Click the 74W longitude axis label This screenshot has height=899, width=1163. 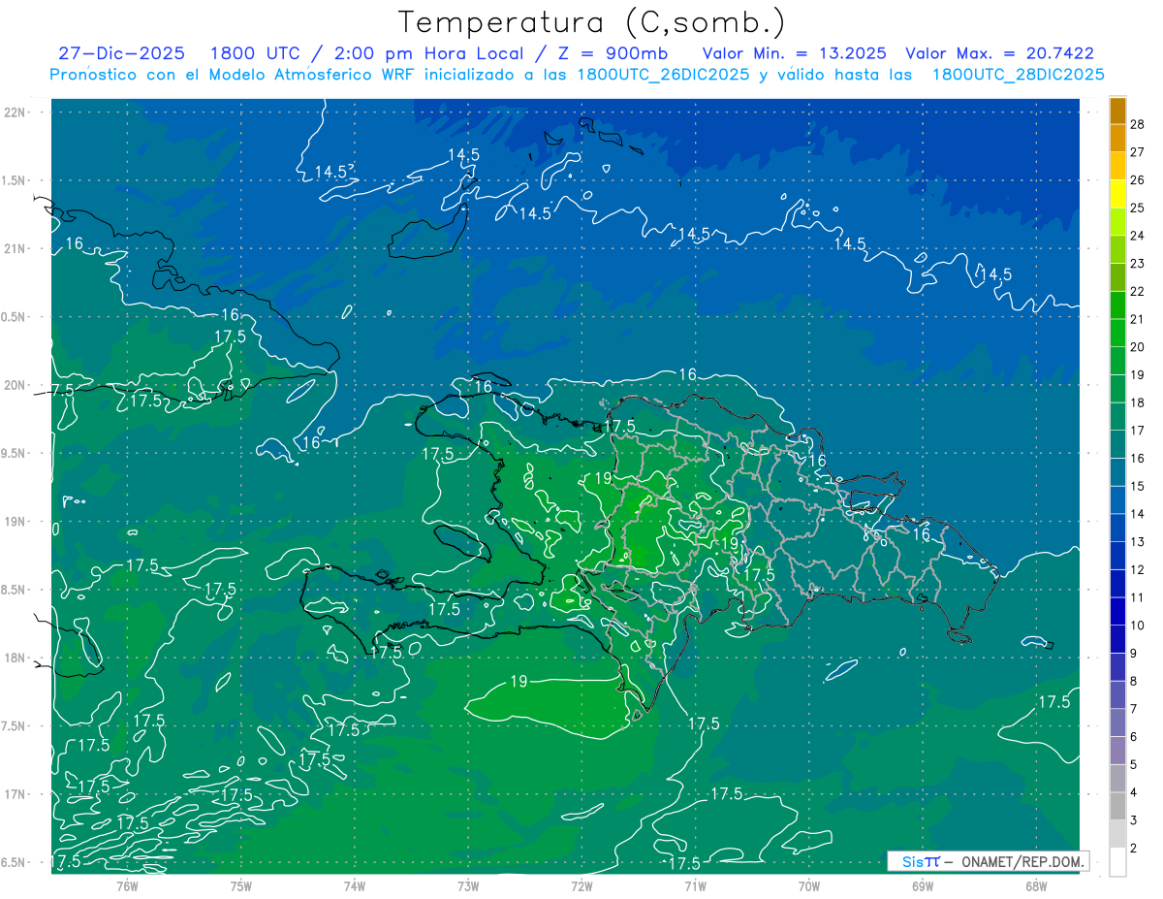pos(355,885)
